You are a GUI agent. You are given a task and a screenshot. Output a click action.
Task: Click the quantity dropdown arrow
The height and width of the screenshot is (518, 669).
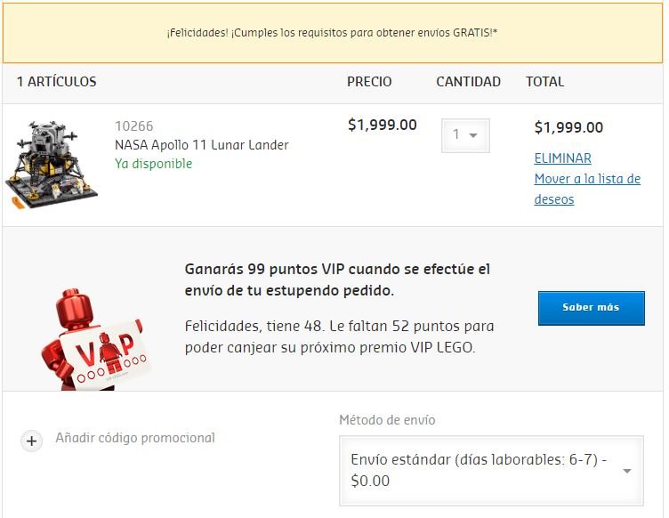coord(473,135)
